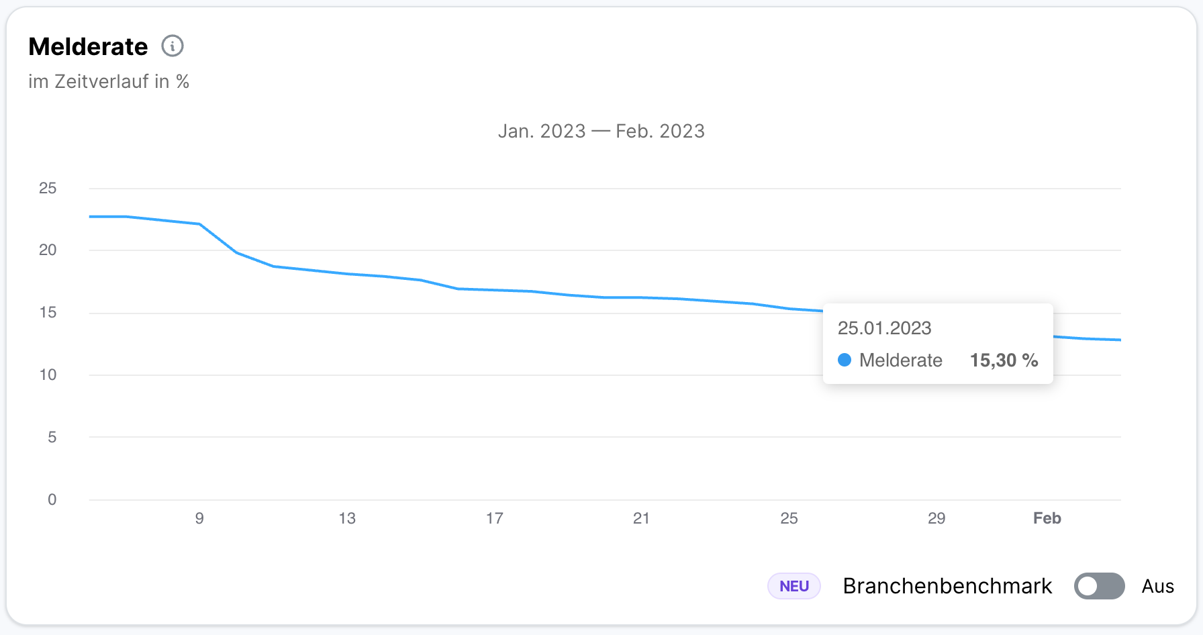The height and width of the screenshot is (635, 1203).
Task: Click the blue trend line at its starting point
Action: (91, 216)
